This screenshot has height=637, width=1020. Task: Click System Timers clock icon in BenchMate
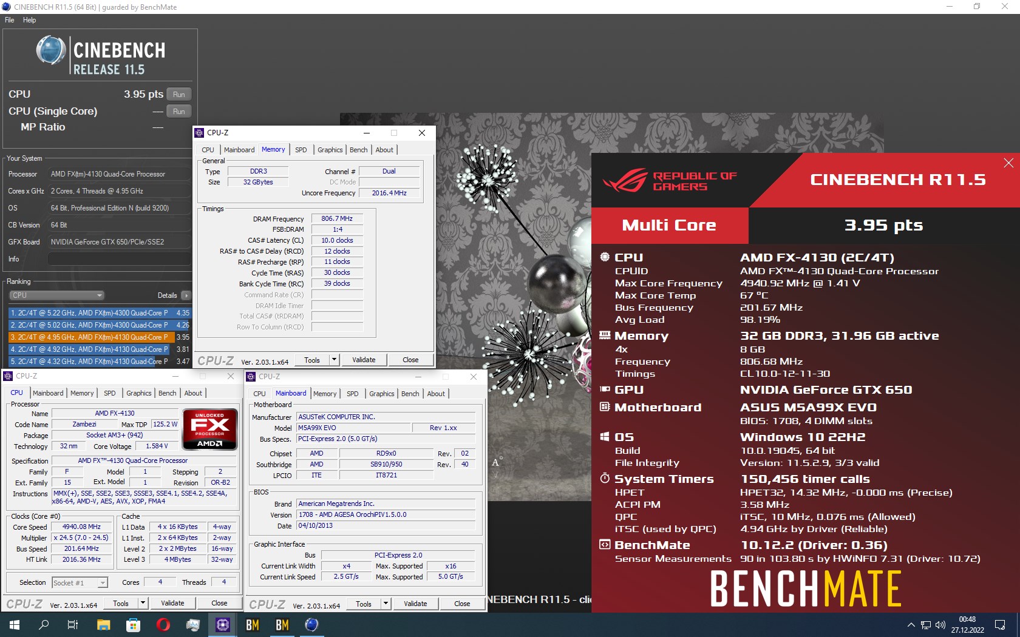[605, 479]
